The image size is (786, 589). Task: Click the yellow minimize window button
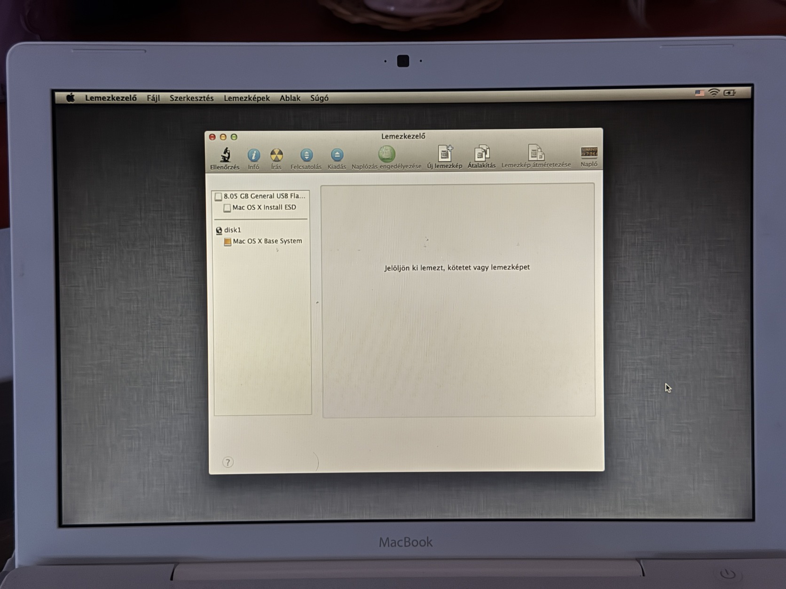pyautogui.click(x=223, y=137)
